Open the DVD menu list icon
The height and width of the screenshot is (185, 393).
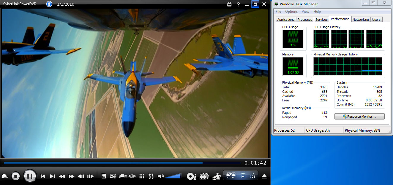tap(104, 176)
